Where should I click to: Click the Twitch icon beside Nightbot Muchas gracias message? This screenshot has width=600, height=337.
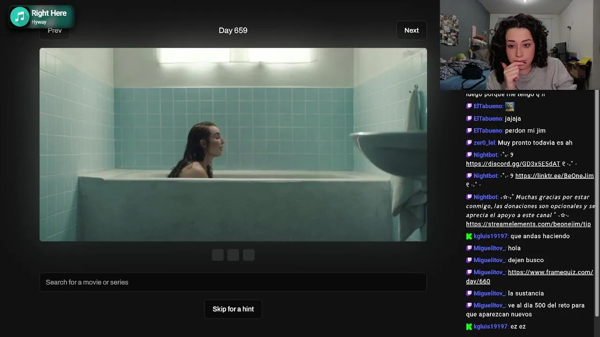tap(469, 197)
